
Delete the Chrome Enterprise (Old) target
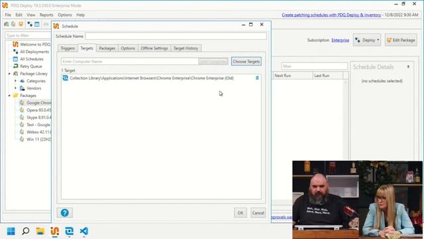pos(257,78)
